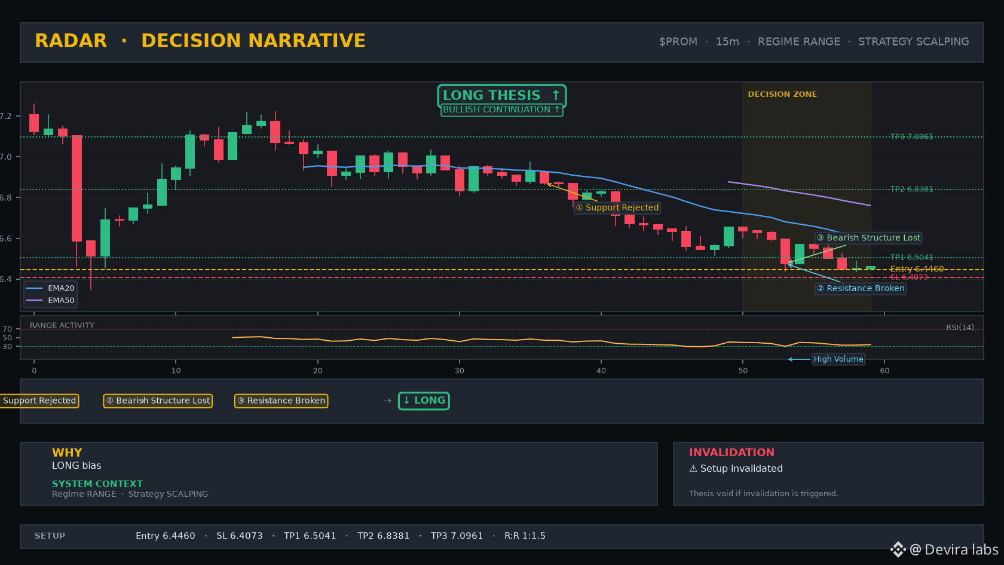
Task: Click the High Volume label under the RSI
Action: coord(838,359)
